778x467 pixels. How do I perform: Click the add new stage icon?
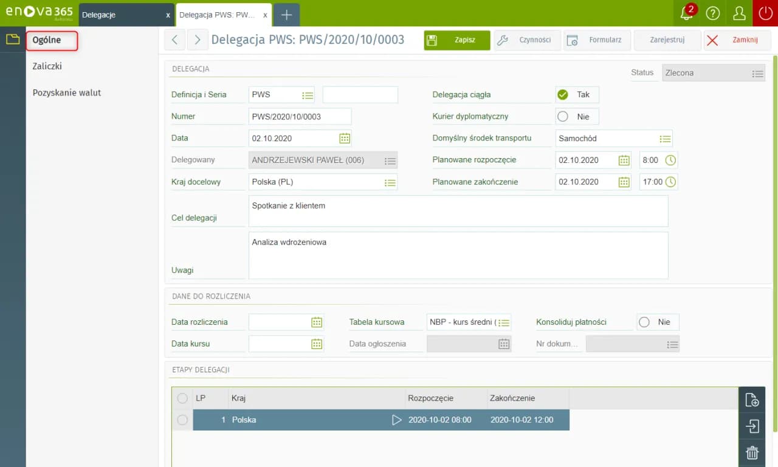click(752, 400)
